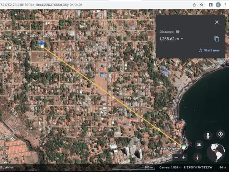Toggle the browser side panel
Screen dimensions: 229x172
211,5
